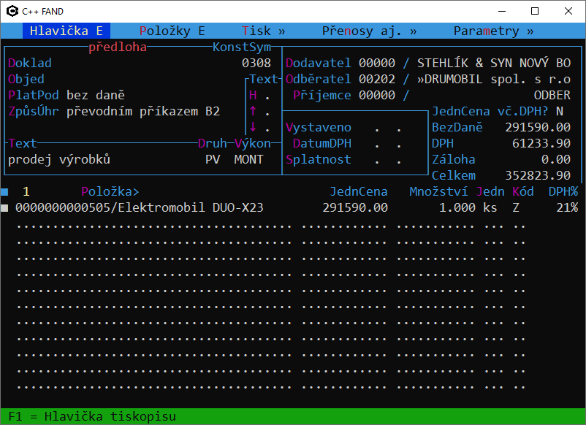Screen dimensions: 586x425
Task: Expand the Parametry » submenu
Action: 493,31
